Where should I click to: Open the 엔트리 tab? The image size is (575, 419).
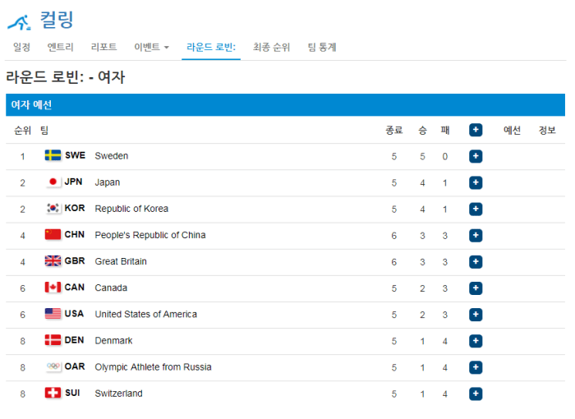point(61,48)
